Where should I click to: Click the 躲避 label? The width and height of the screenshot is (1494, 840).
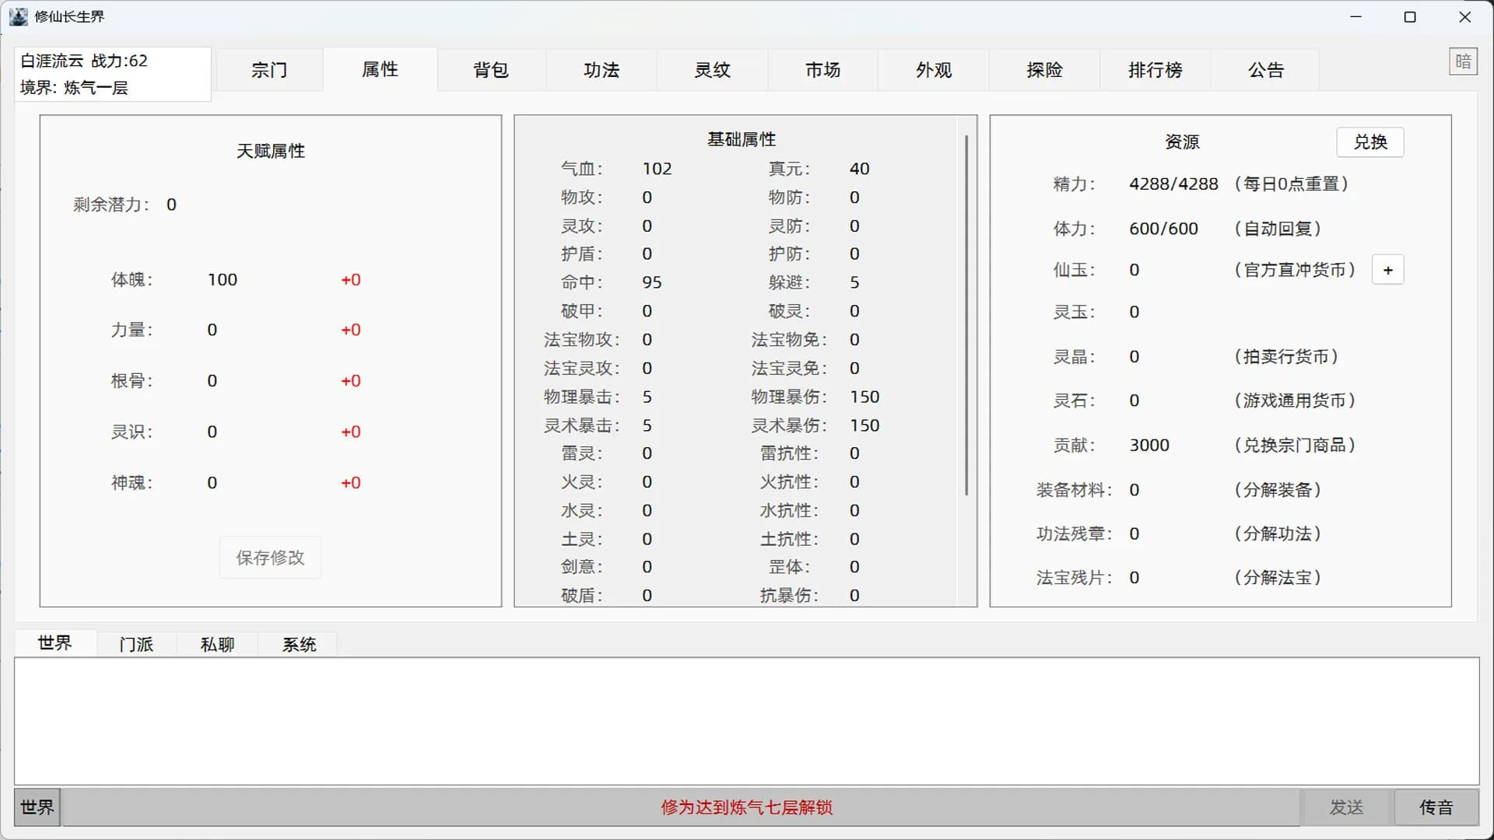(789, 282)
